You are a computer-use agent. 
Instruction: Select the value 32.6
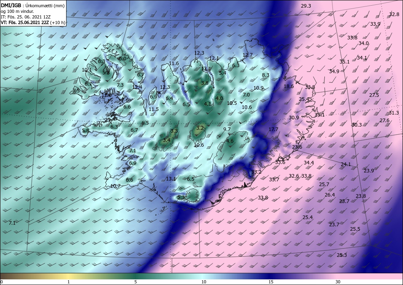(294, 176)
